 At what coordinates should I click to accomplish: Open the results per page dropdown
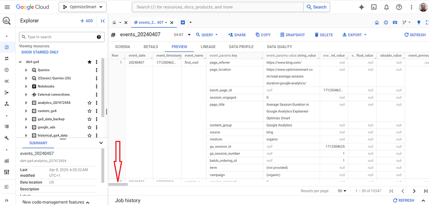point(342,191)
